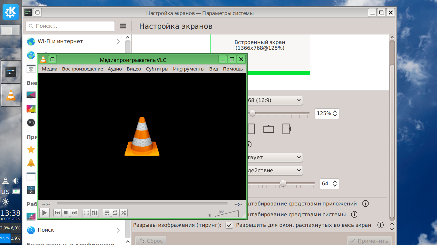Select rotate-right screen orientation icon
The image size is (437, 245).
click(287, 129)
